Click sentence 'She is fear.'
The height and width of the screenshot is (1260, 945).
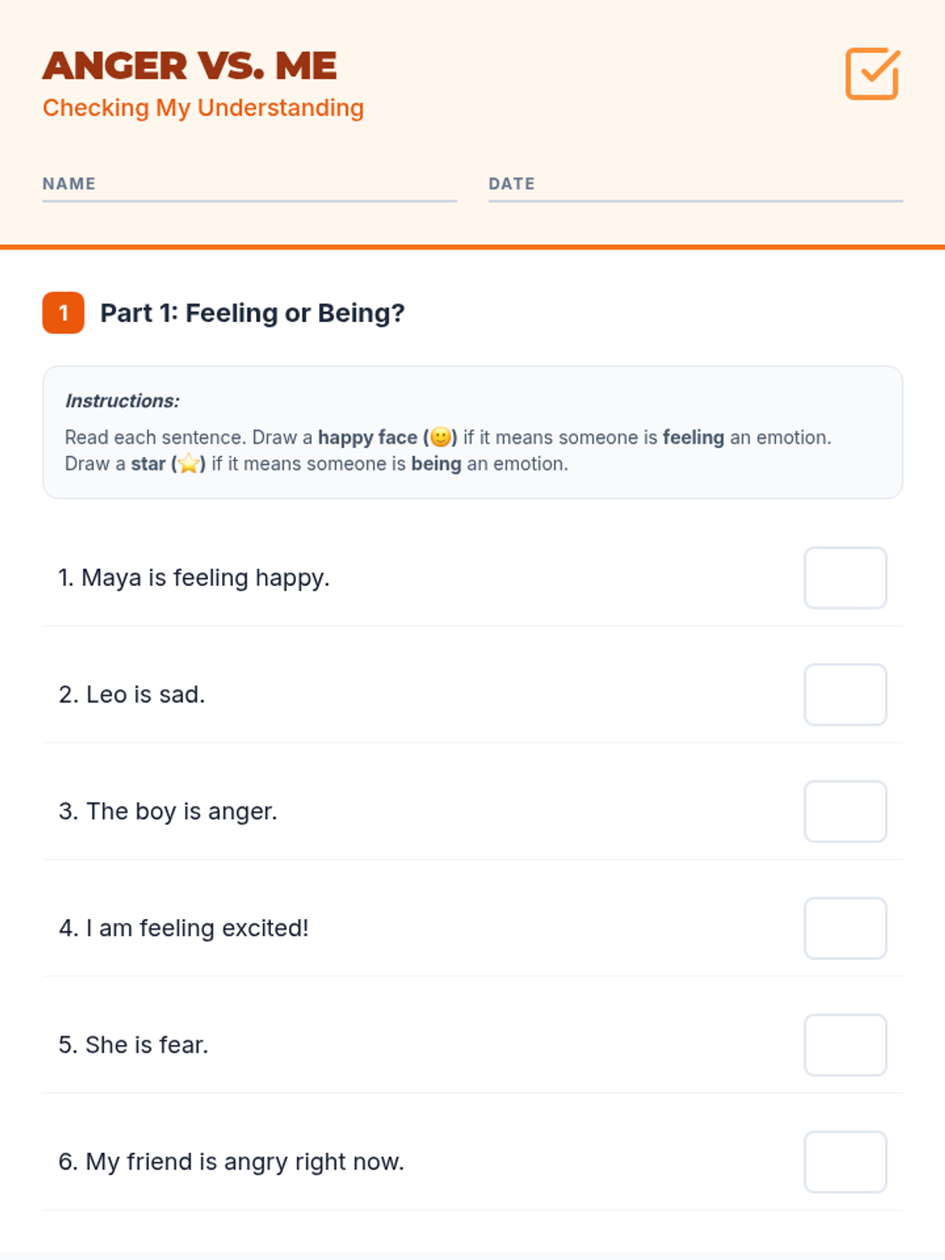coord(133,1045)
